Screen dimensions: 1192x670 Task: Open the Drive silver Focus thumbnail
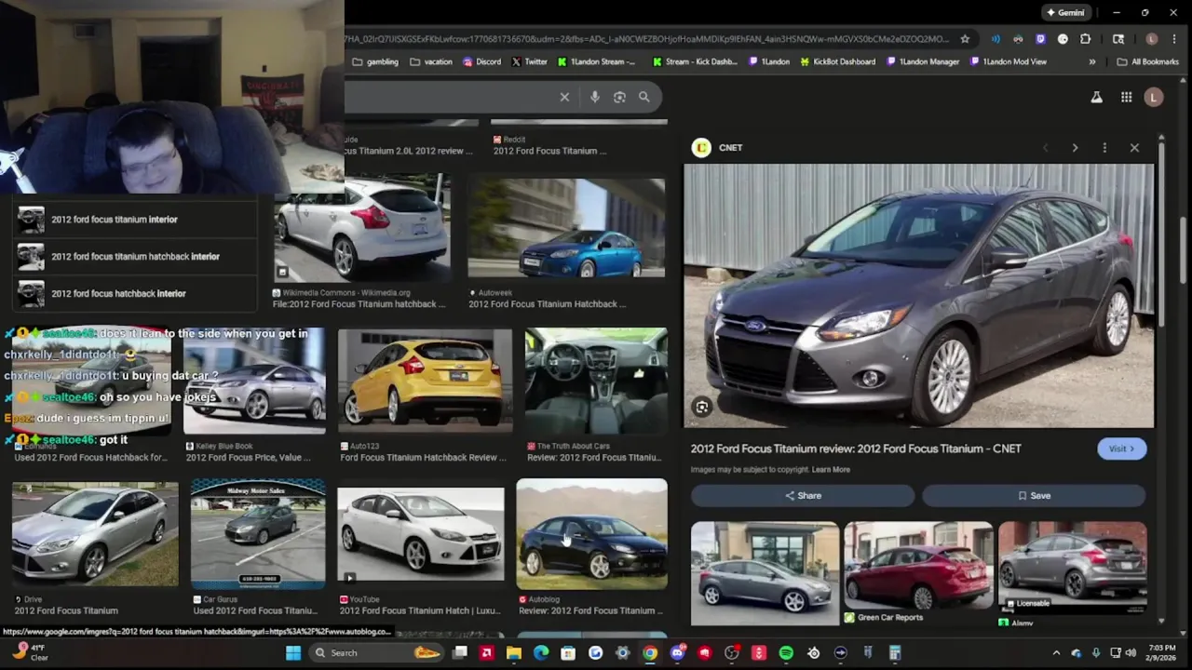tap(95, 534)
